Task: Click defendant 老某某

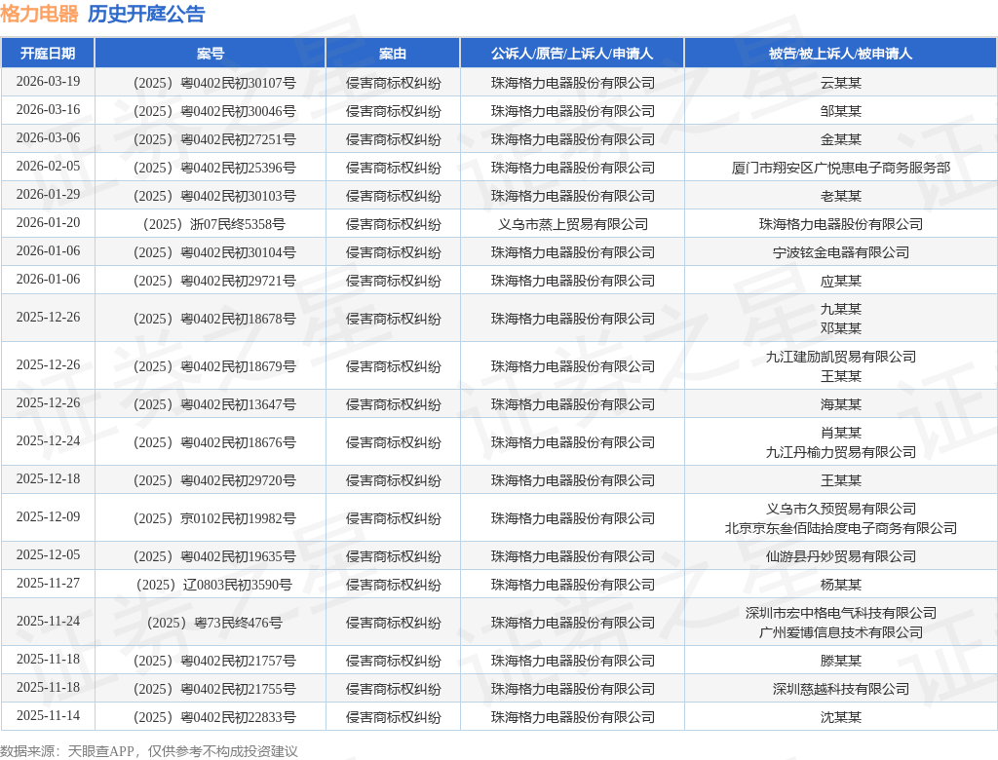Action: point(841,196)
